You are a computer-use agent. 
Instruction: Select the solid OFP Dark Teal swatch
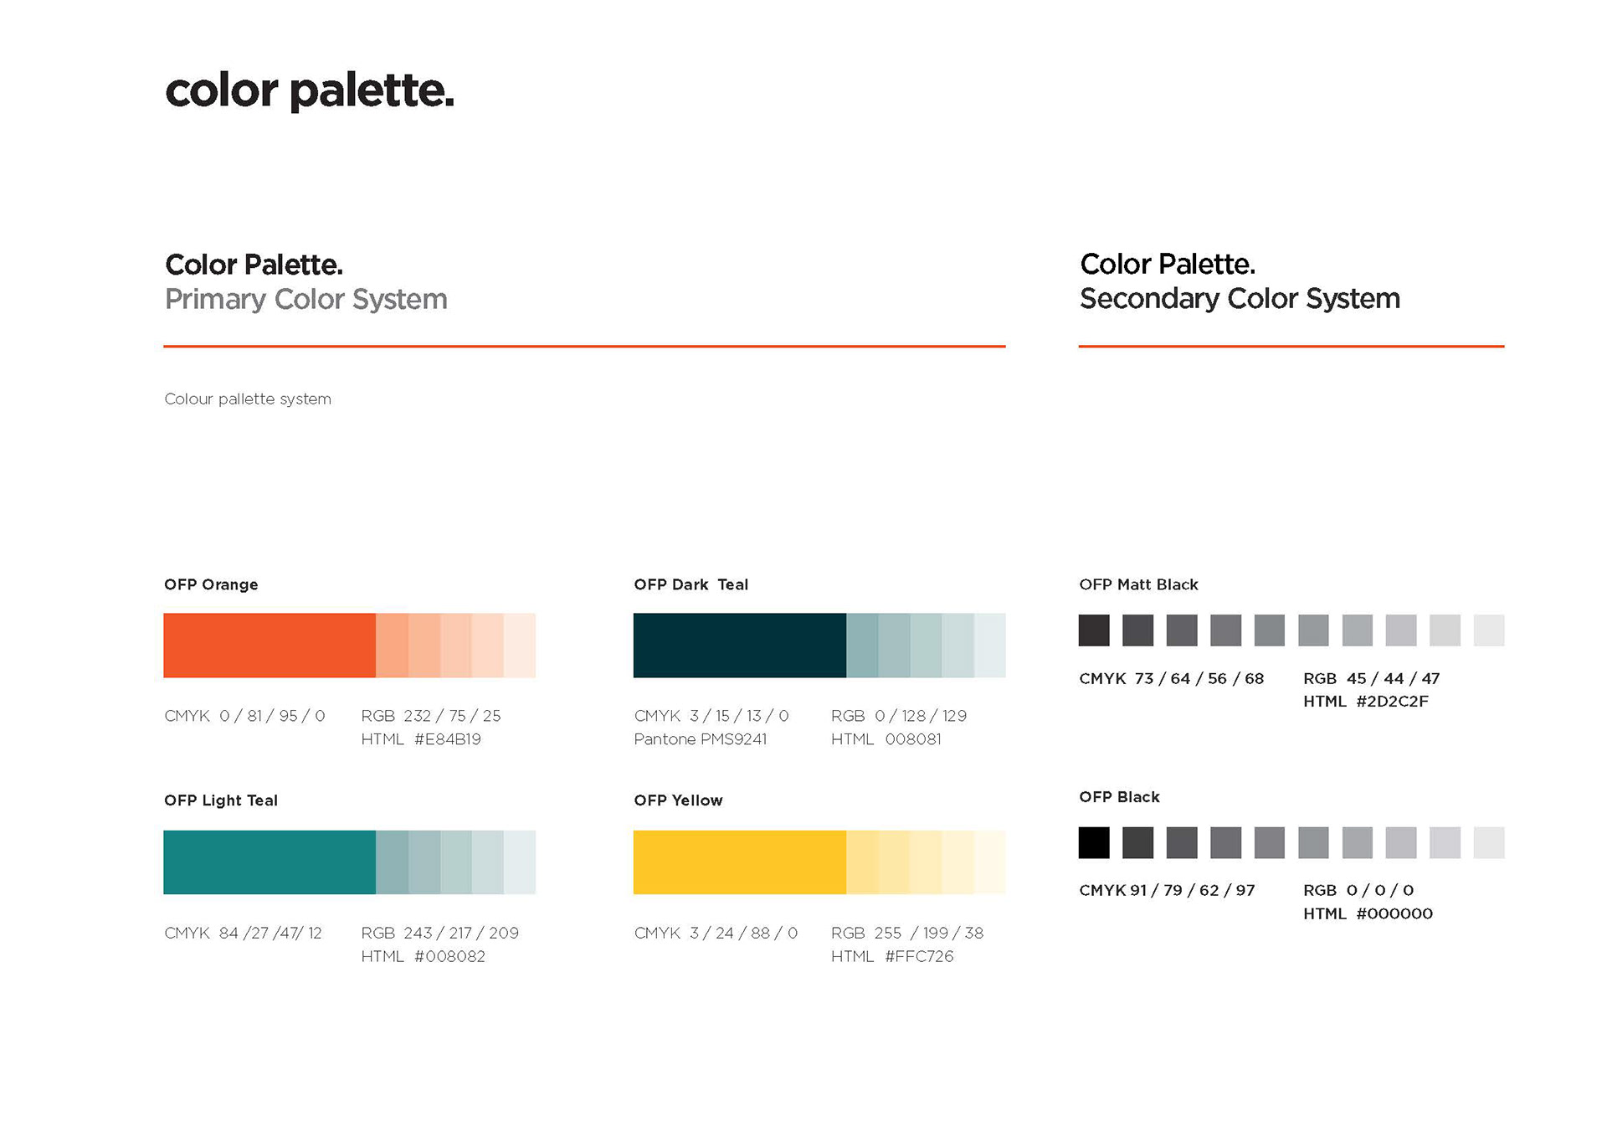739,645
